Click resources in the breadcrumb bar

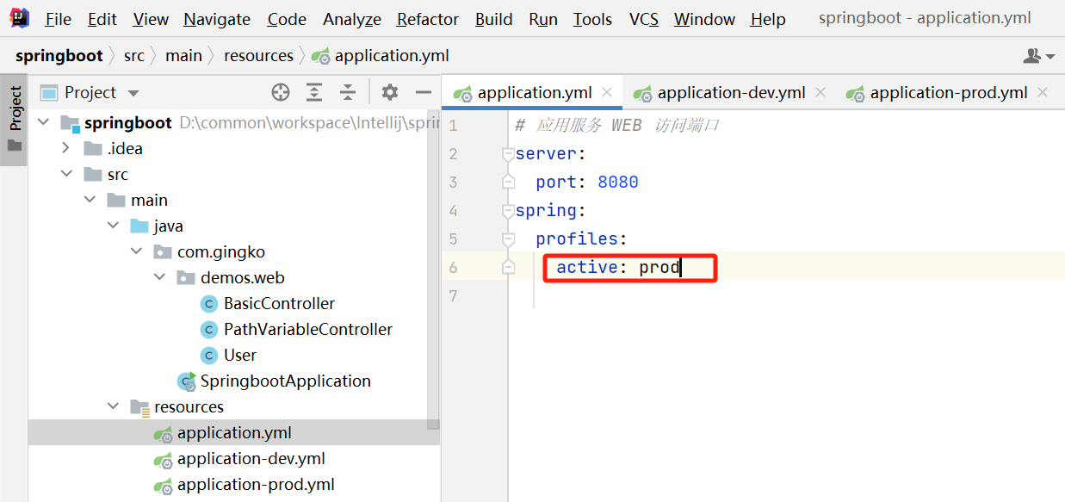[258, 56]
